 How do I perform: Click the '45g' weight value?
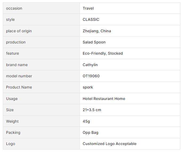pos(86,121)
